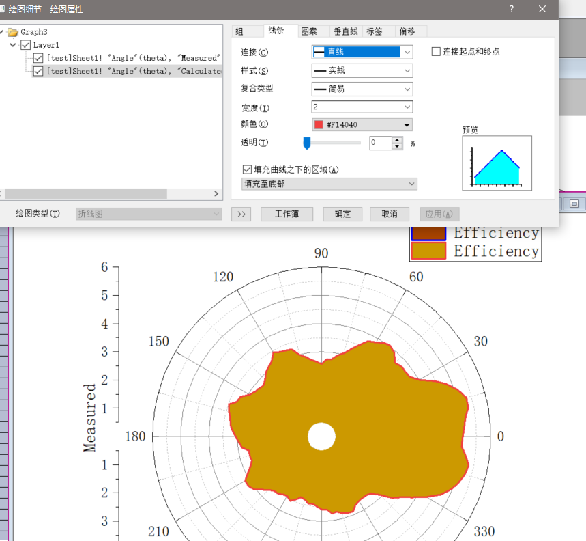This screenshot has height=541, width=586.
Task: Decrease transparency with down stepper arrow
Action: [397, 146]
